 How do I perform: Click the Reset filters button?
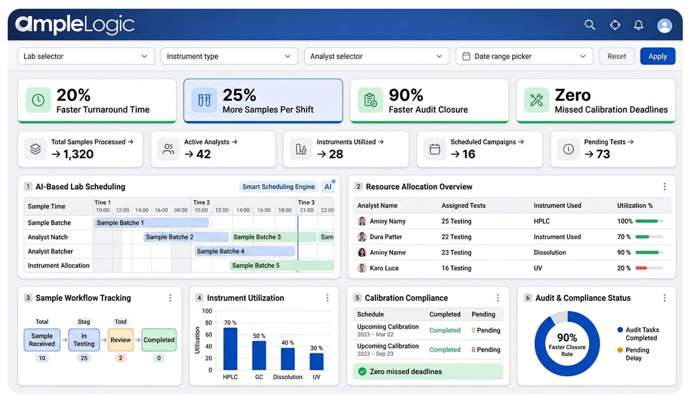coord(616,56)
